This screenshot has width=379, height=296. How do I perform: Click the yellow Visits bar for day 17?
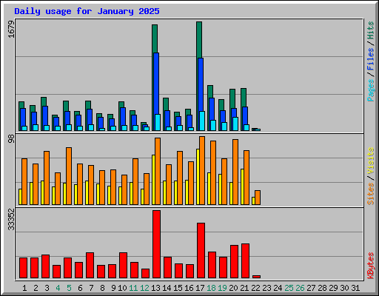click(198, 177)
